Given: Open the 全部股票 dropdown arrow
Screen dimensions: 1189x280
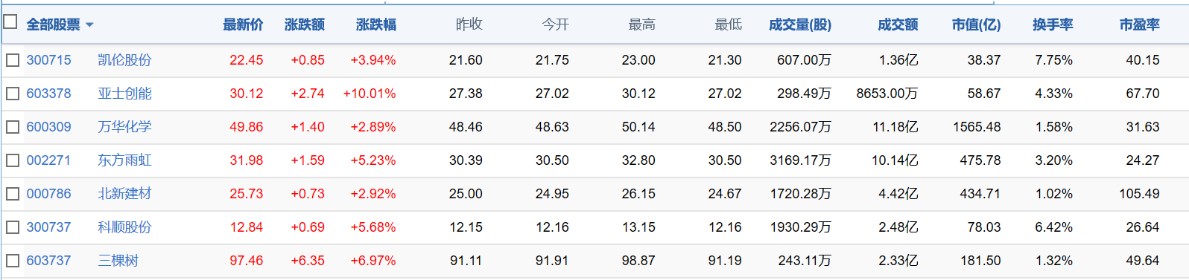Looking at the screenshot, I should click(x=90, y=25).
